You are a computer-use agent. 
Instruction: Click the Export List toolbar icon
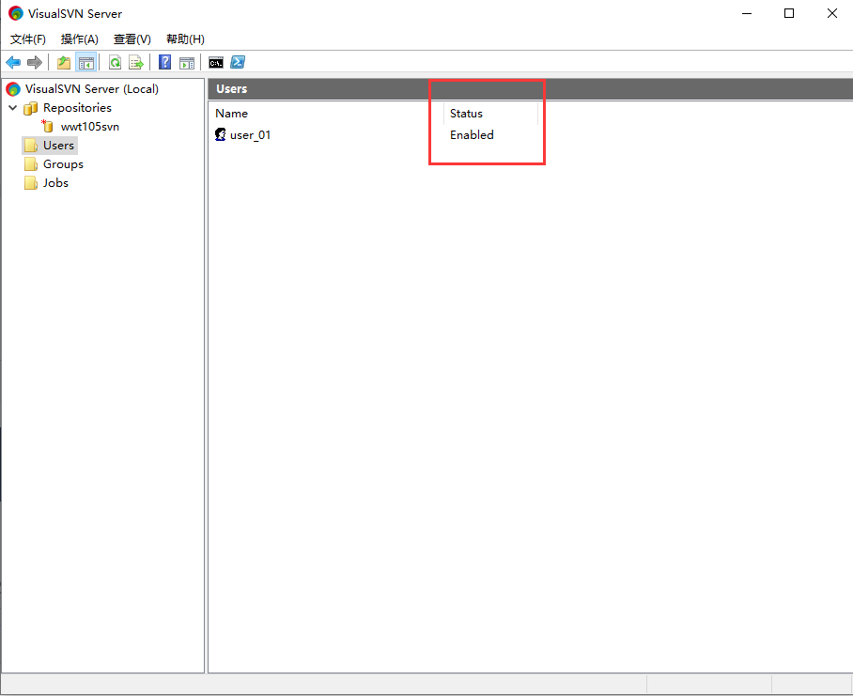[x=136, y=63]
